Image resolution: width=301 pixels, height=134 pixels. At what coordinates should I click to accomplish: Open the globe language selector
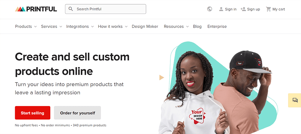click(209, 9)
